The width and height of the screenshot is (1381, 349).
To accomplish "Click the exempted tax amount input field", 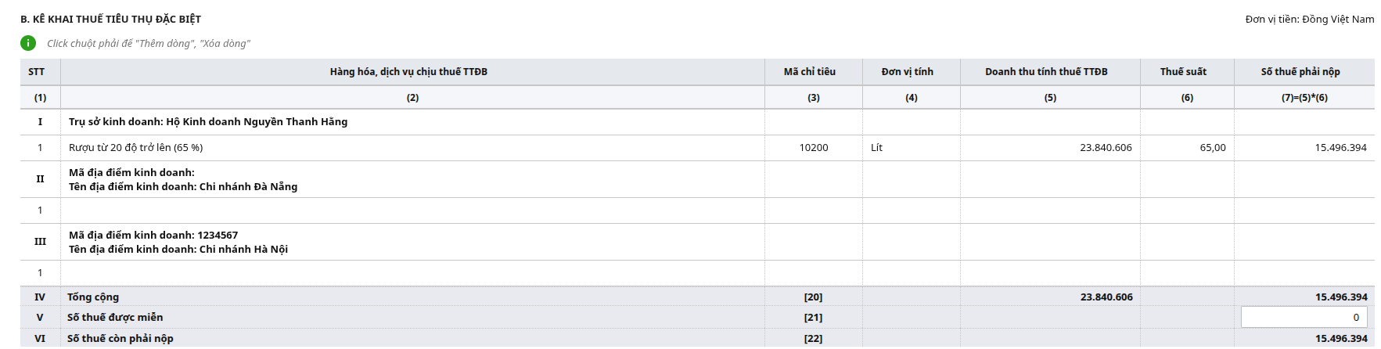I will (x=1304, y=318).
